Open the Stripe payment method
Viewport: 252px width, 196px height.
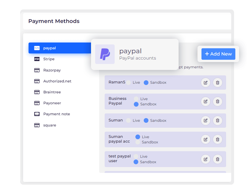[x=49, y=59]
